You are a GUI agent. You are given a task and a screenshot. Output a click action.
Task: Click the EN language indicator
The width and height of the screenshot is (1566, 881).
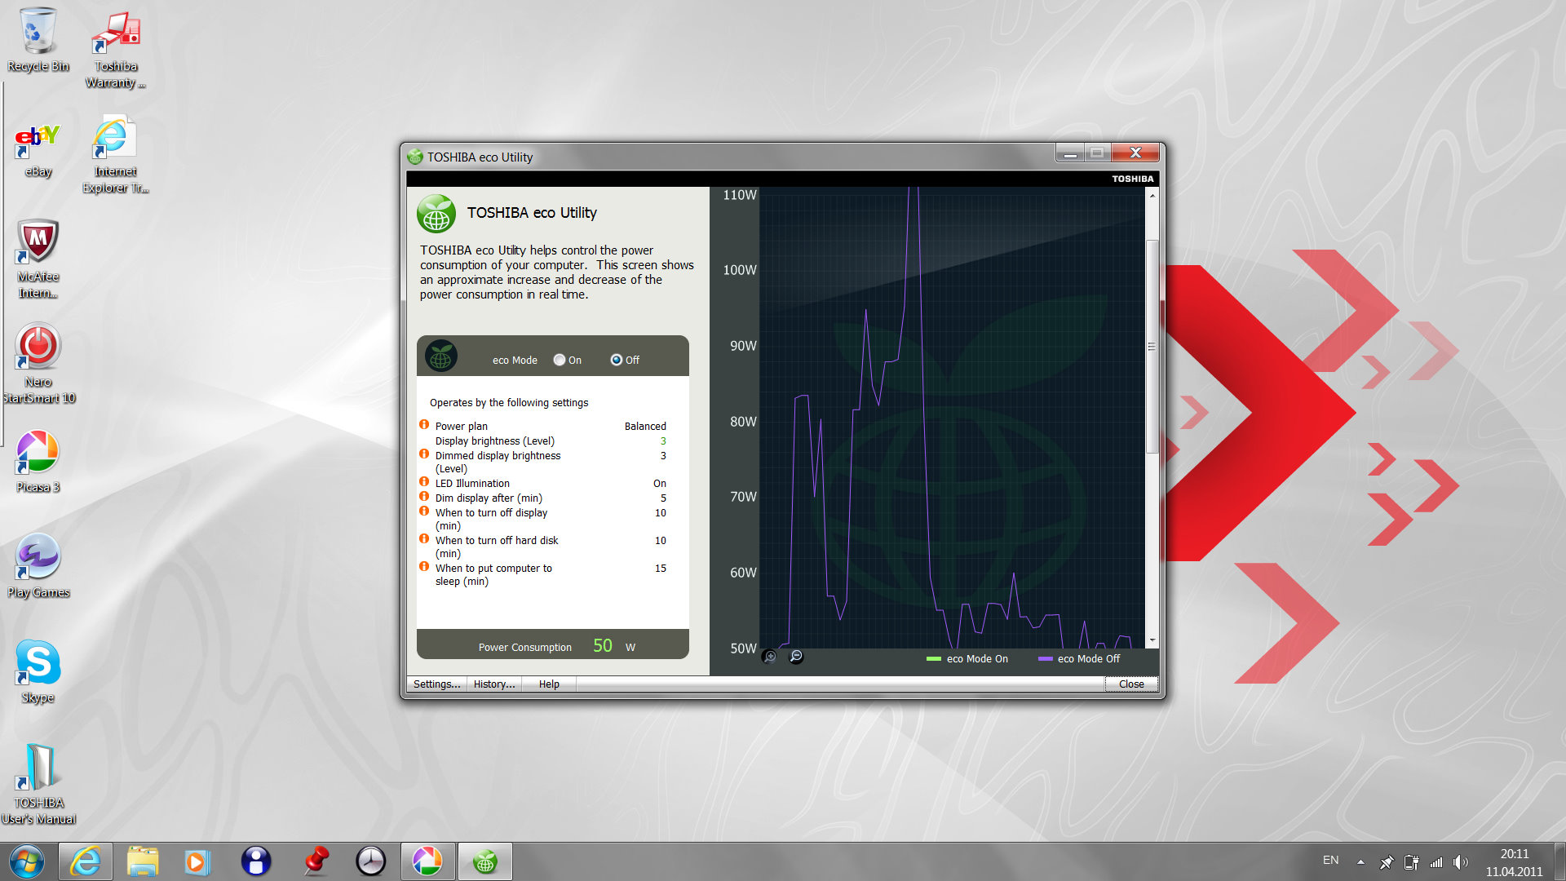(1331, 860)
